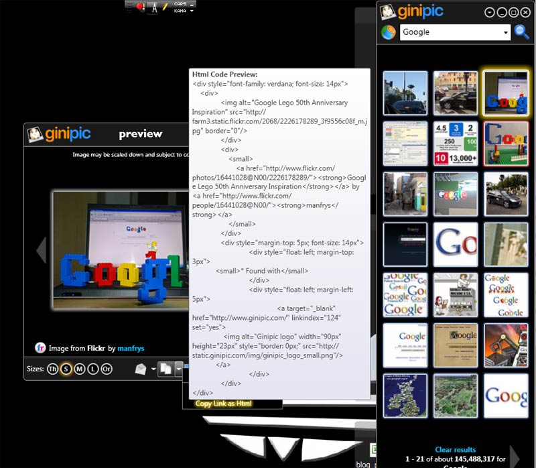Go to the next results page arrow
The height and width of the screenshot is (468, 536).
pyautogui.click(x=515, y=457)
